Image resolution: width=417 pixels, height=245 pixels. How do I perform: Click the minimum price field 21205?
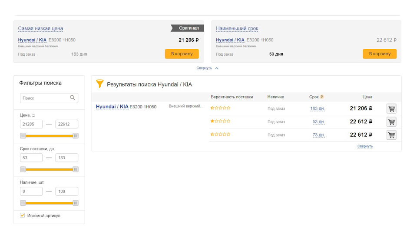click(31, 124)
